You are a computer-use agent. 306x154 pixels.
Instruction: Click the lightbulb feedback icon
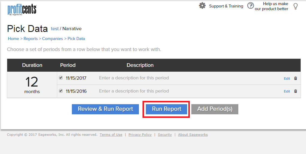click(296, 7)
